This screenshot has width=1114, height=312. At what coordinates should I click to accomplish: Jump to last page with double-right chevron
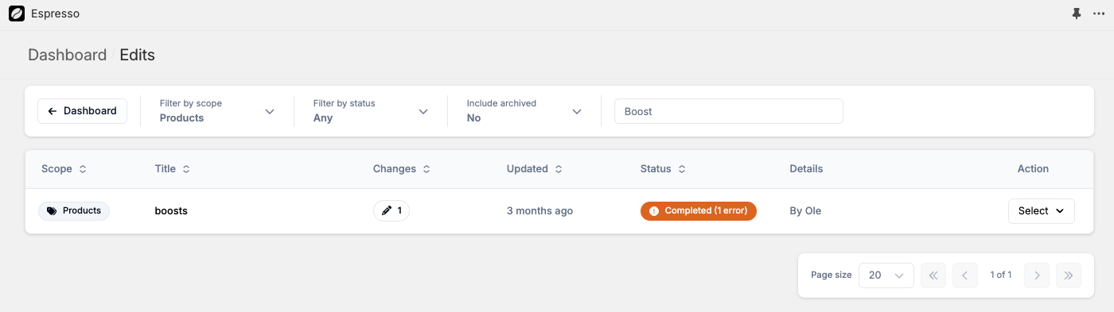[1068, 275]
